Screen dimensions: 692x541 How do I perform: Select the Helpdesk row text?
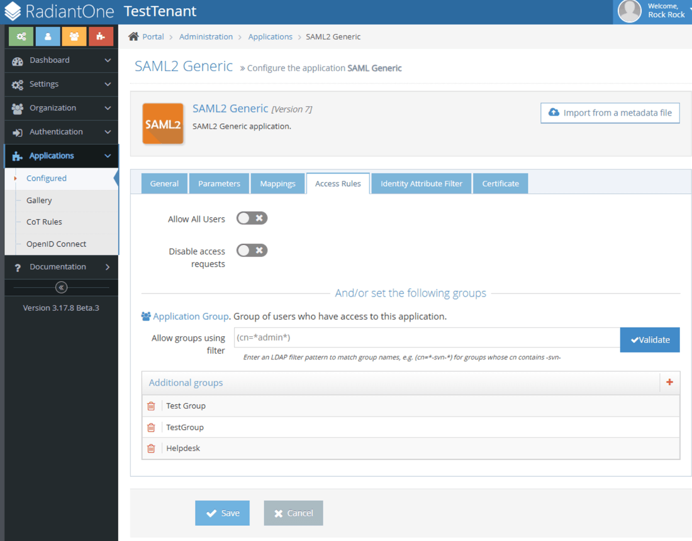(183, 449)
